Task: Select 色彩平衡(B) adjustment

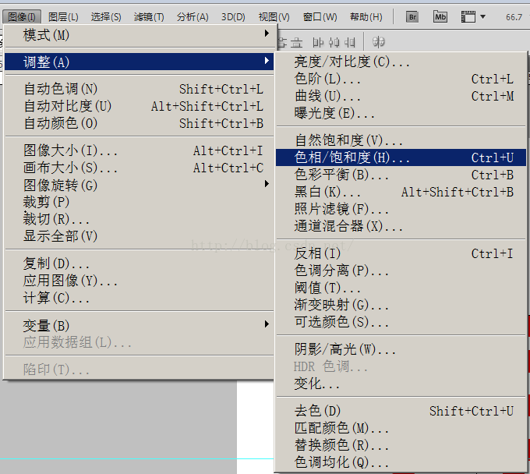Action: (x=401, y=175)
